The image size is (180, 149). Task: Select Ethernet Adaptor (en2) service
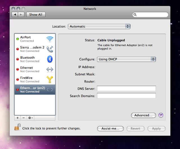35,89
